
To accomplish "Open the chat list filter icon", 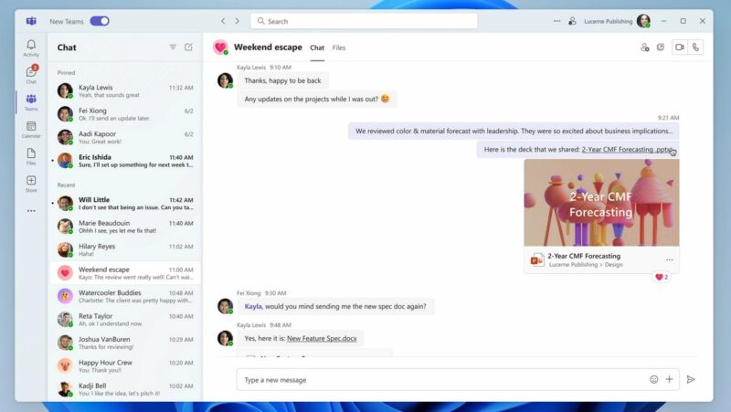I will (173, 48).
